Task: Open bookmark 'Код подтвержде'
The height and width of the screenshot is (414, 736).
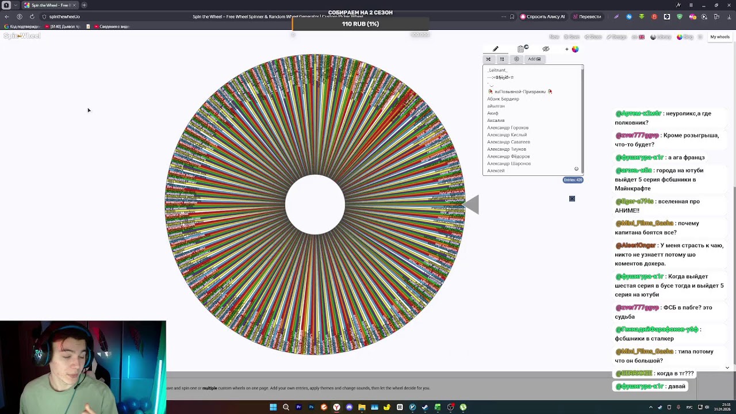Action: point(22,26)
